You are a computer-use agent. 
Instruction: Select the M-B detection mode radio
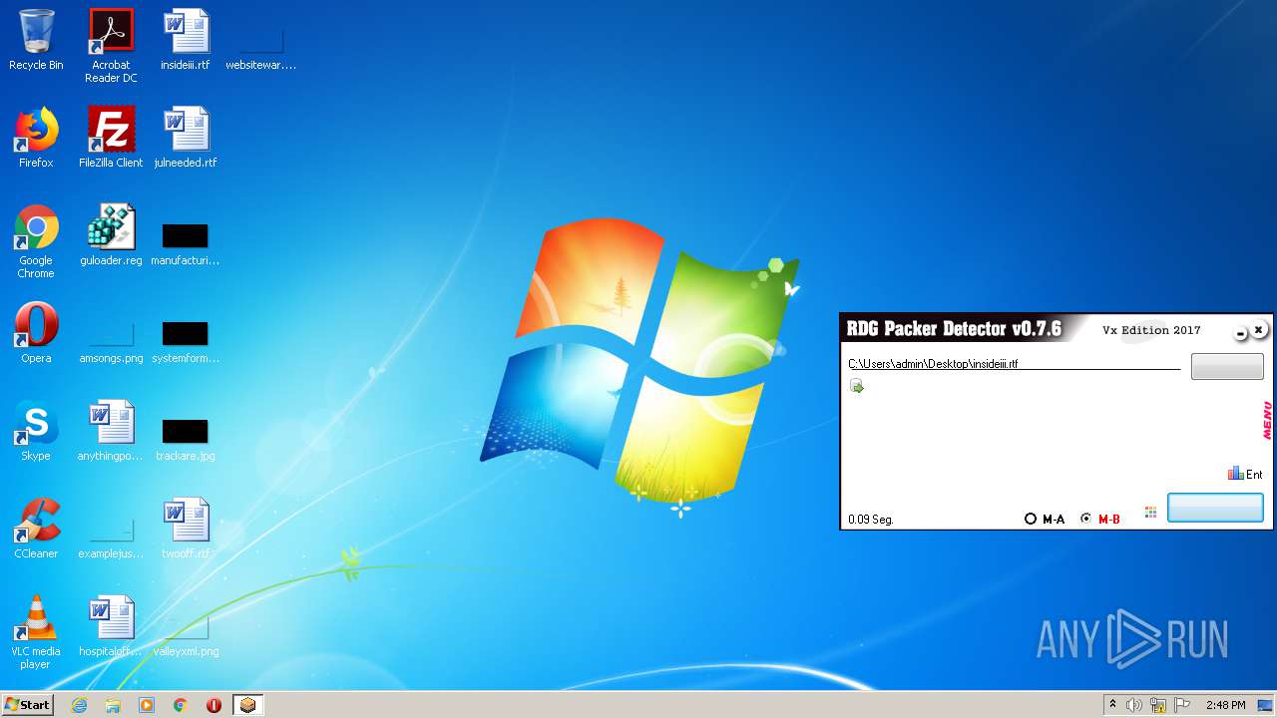[1100, 519]
